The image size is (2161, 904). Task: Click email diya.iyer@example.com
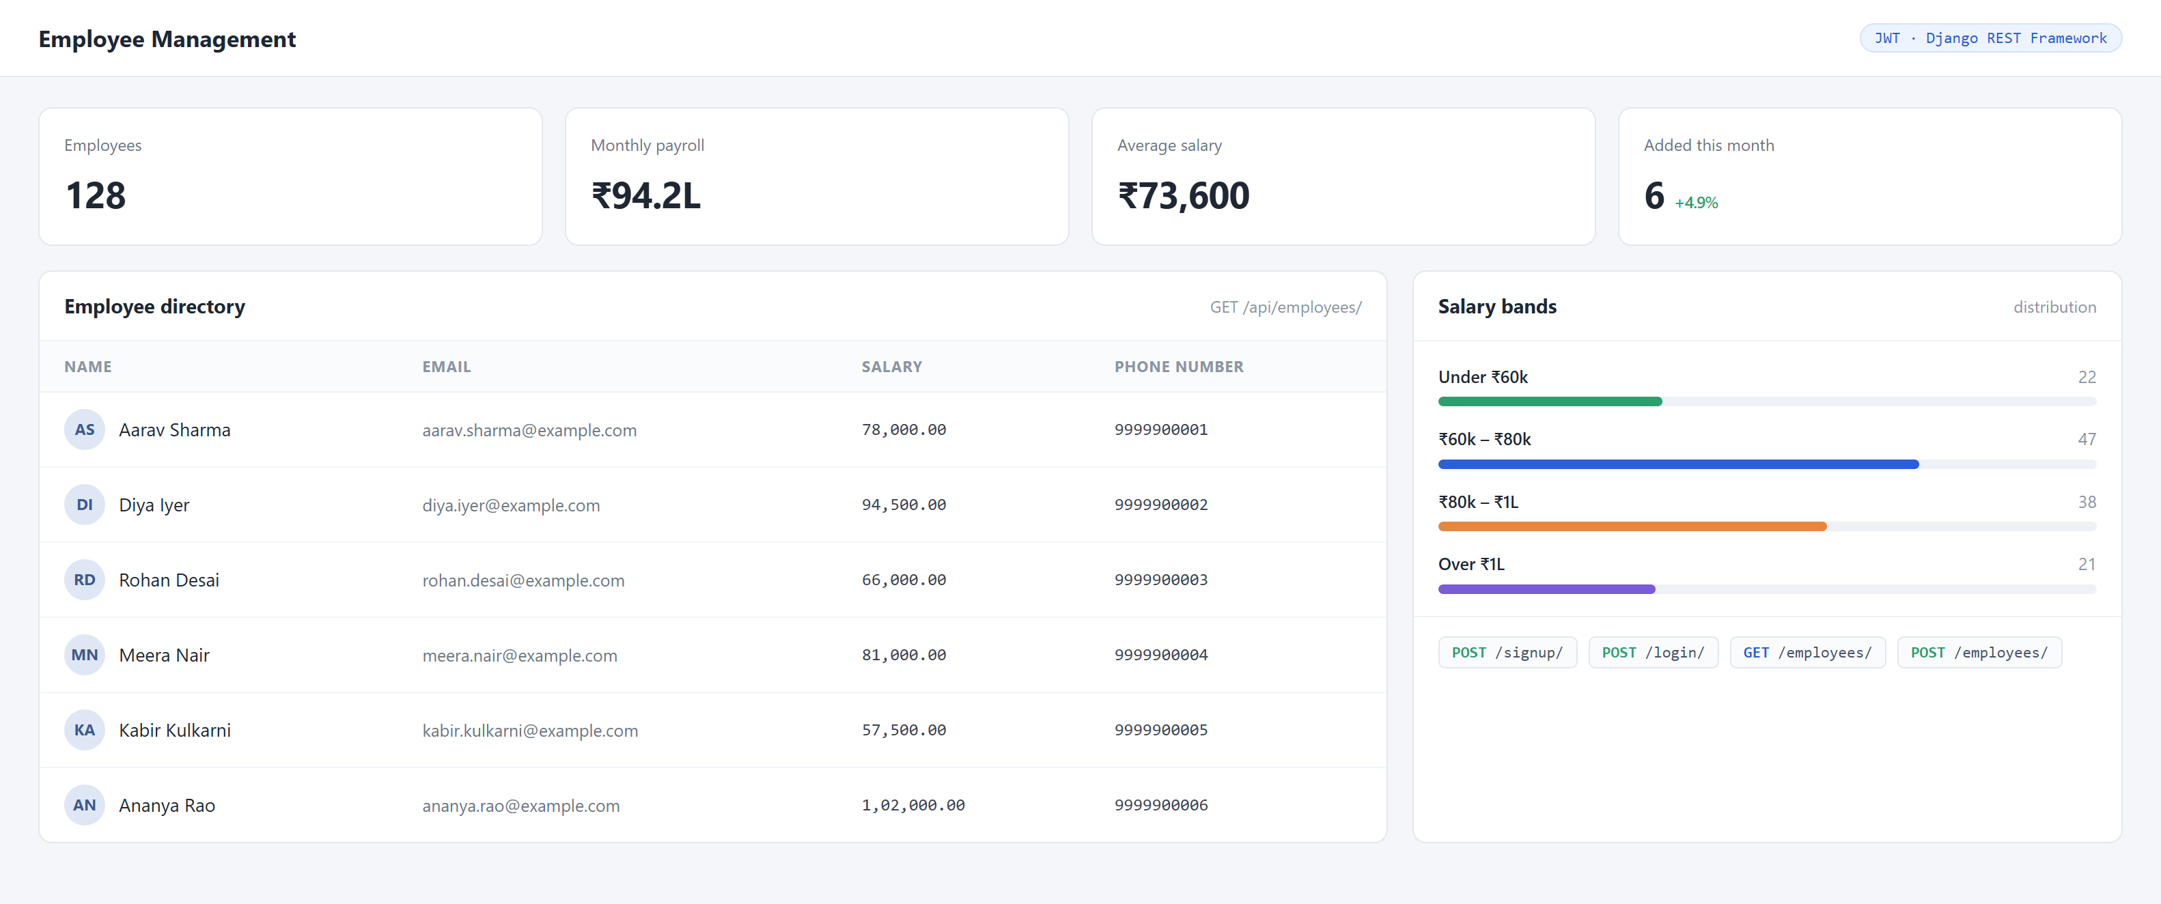coord(511,505)
